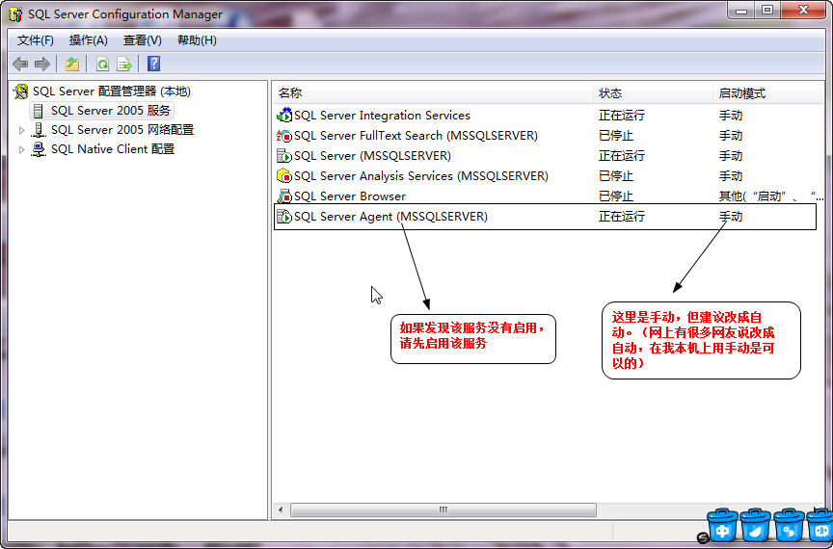The height and width of the screenshot is (549, 833).
Task: Click the Help question mark toolbar icon
Action: pos(153,64)
